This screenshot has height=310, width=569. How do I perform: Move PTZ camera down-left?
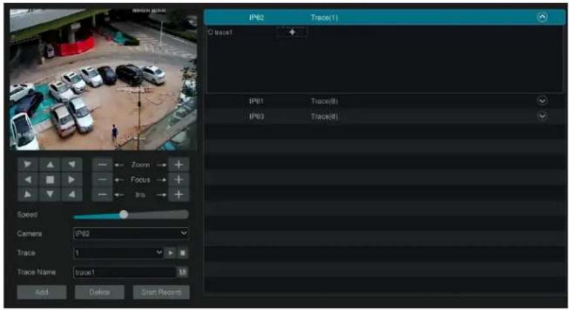28,195
